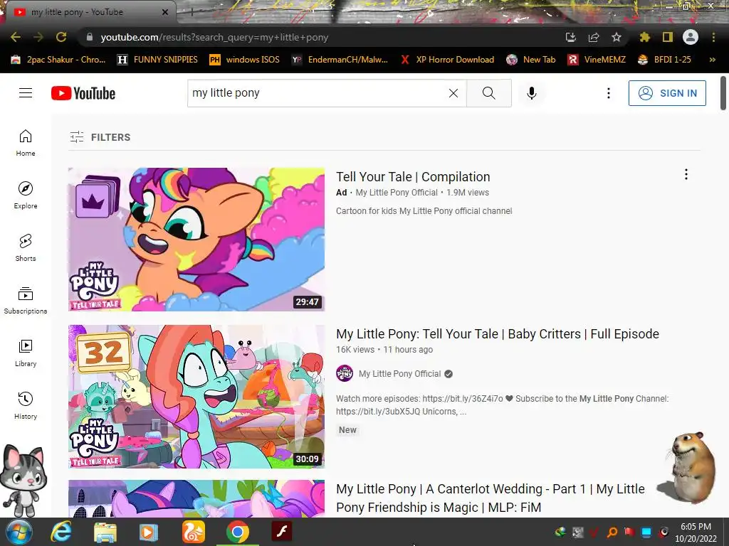
Task: Click browser back arrow
Action: click(x=16, y=37)
